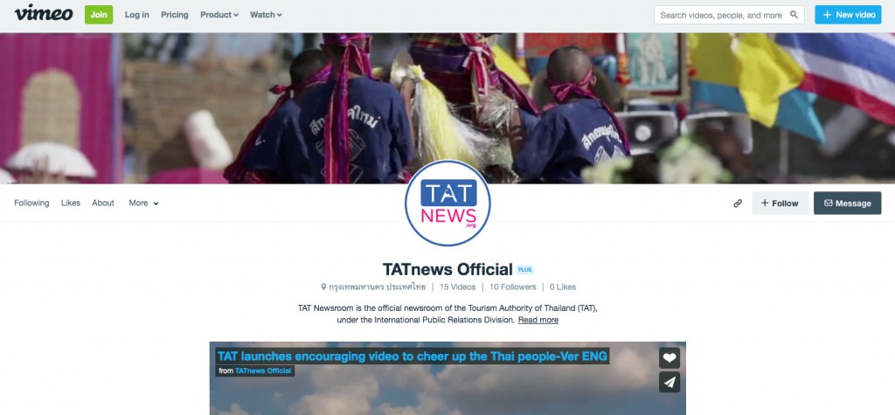Open the Read more link
895x415 pixels.
[x=538, y=320]
